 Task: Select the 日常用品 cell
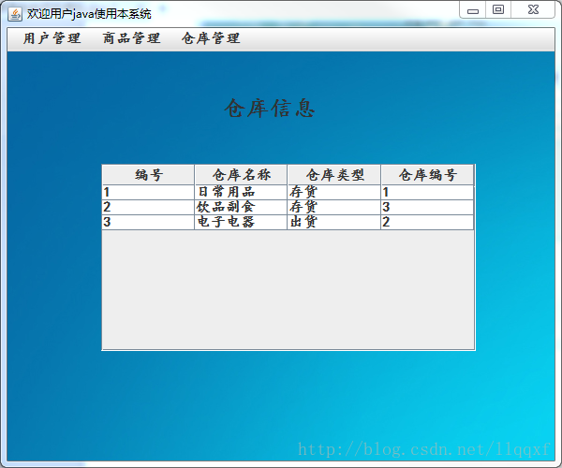tap(241, 192)
